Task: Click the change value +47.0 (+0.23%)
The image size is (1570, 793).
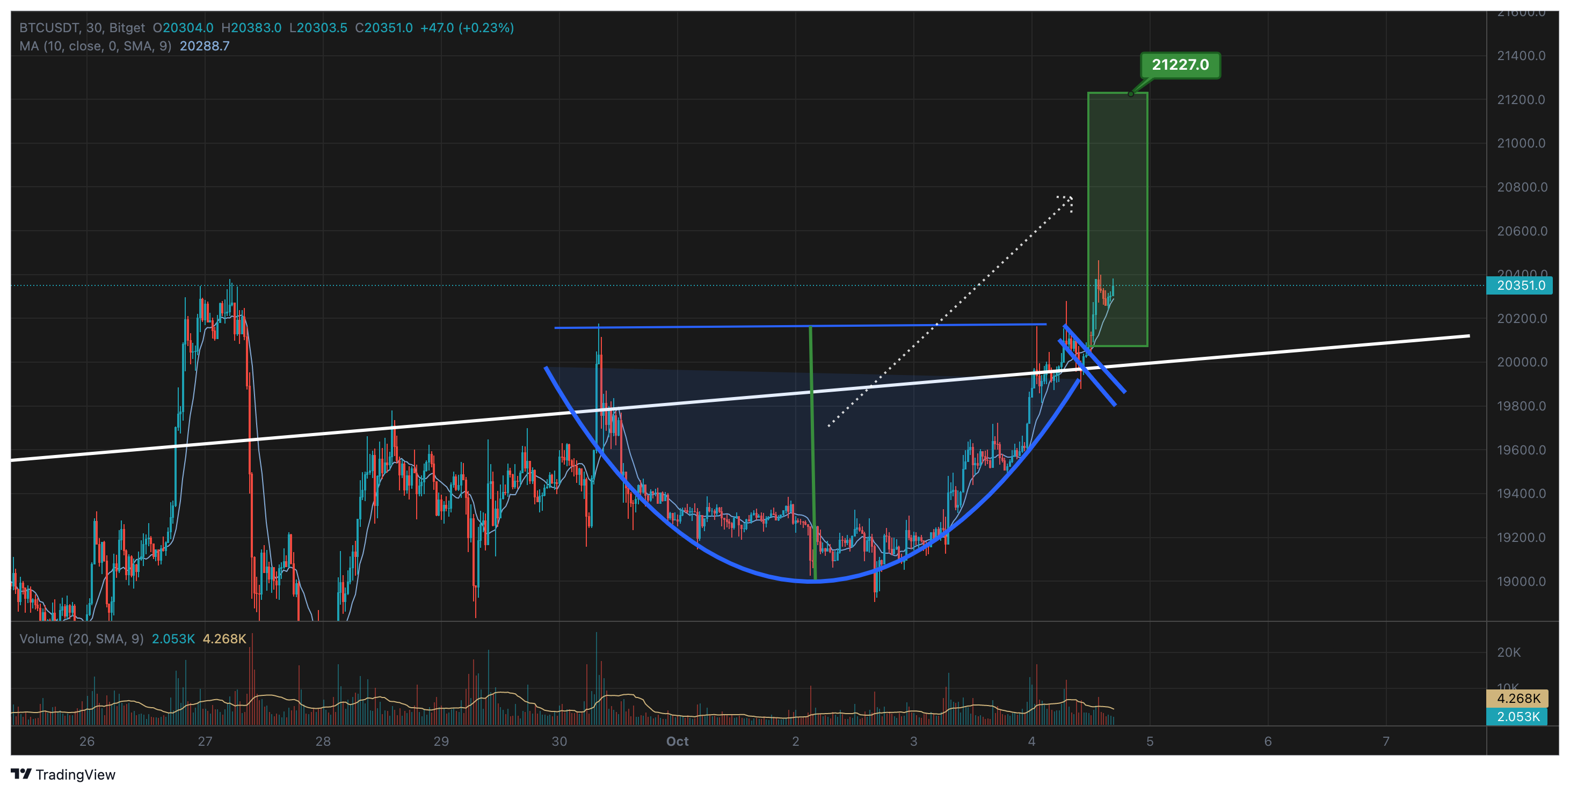Action: (467, 28)
